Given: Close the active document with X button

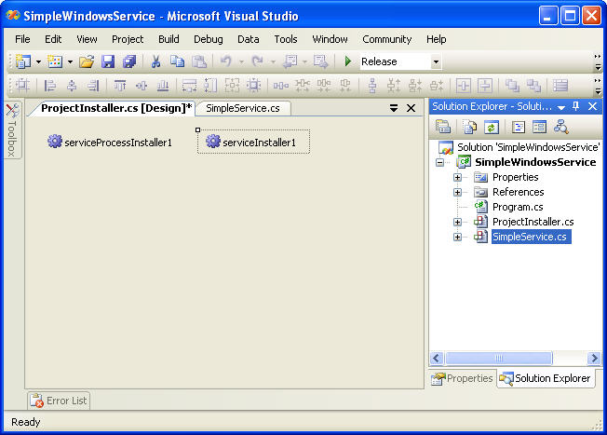Looking at the screenshot, I should point(411,108).
